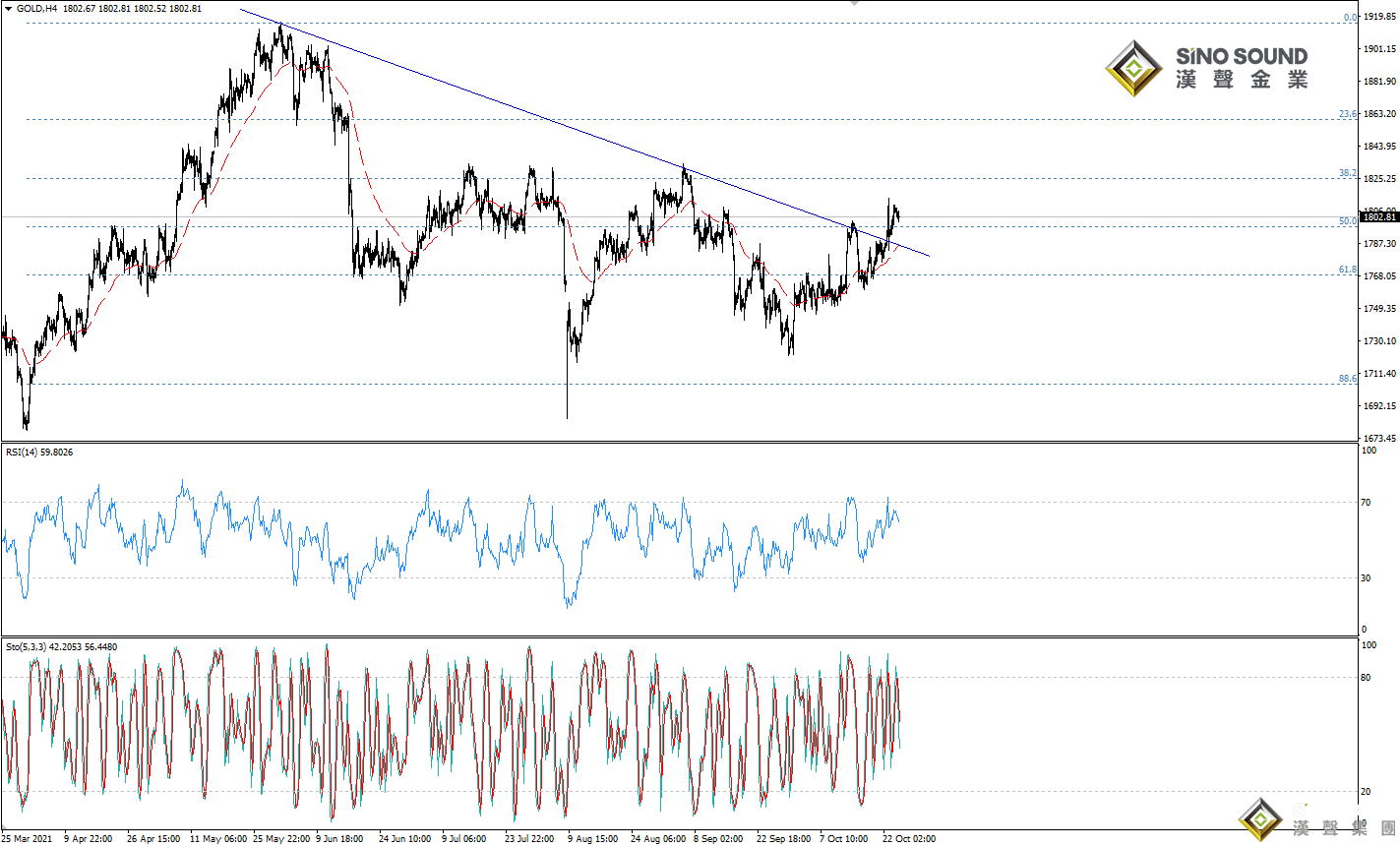Click the 9 Jun 18:00 date label
1400x847 pixels.
coord(339,839)
